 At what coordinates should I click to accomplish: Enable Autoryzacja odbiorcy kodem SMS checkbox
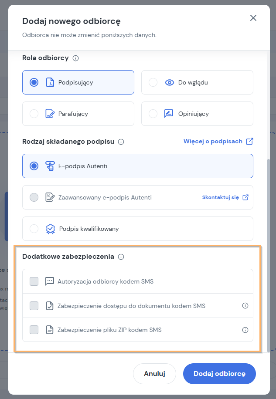pos(34,281)
